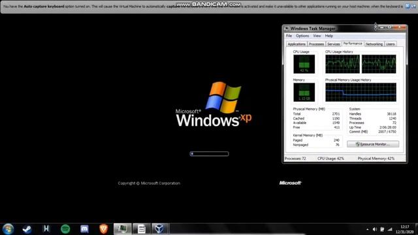The height and width of the screenshot is (235, 418).
Task: Click the 'Handles' system row label
Action: pos(355,114)
